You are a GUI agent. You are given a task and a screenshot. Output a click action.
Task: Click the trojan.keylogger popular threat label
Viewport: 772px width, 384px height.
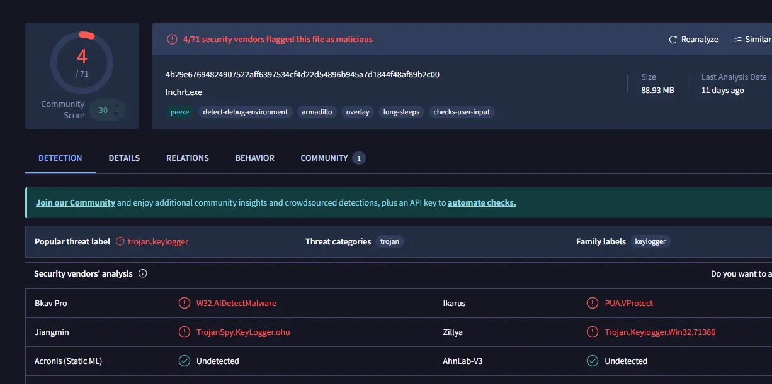coord(158,241)
